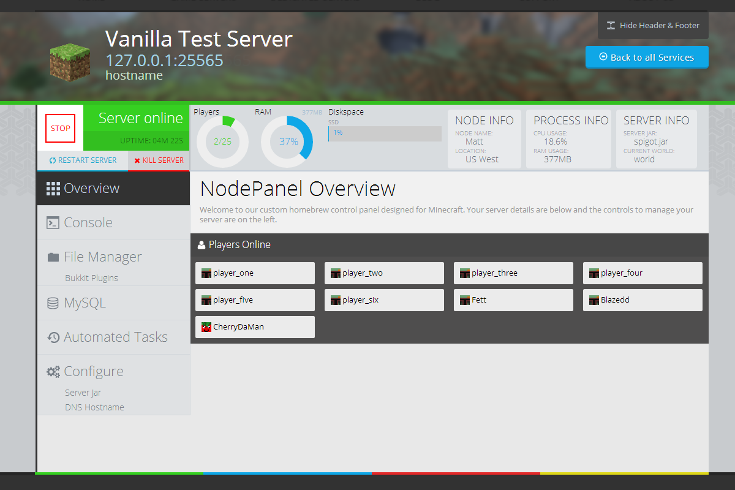
Task: Click the Automated Tasks history clock icon
Action: point(53,337)
